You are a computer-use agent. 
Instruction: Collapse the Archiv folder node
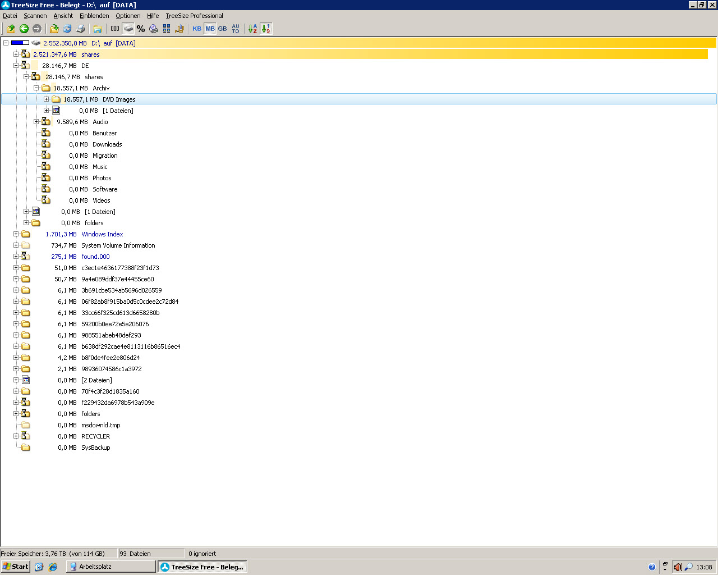tap(36, 88)
